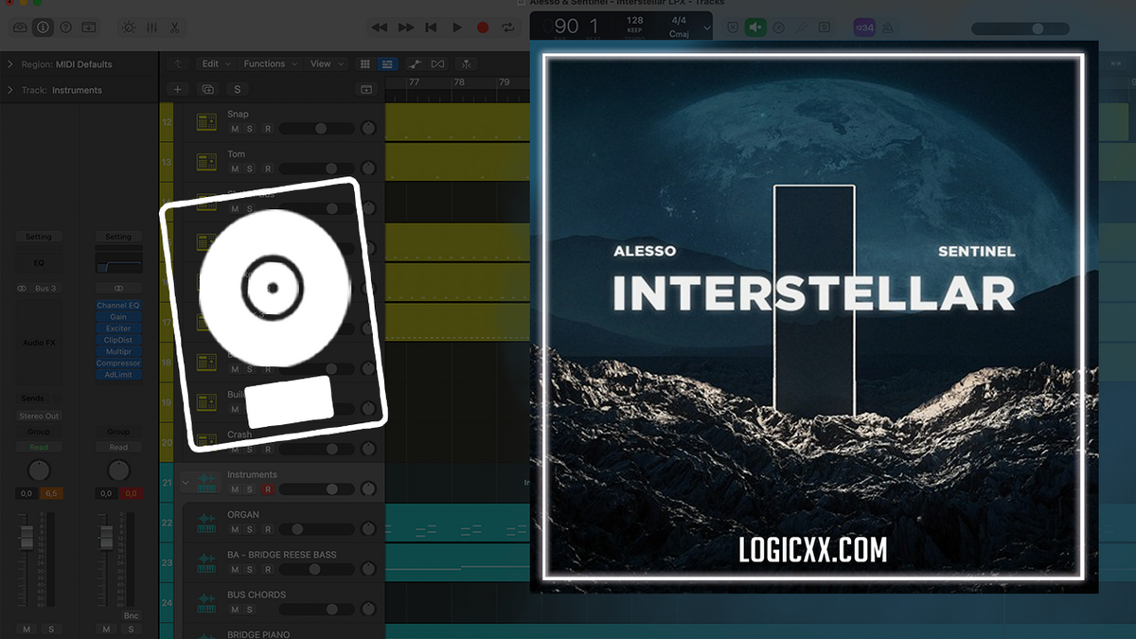Open the Mixer faders icon
Screen dimensions: 1136x639
152,27
